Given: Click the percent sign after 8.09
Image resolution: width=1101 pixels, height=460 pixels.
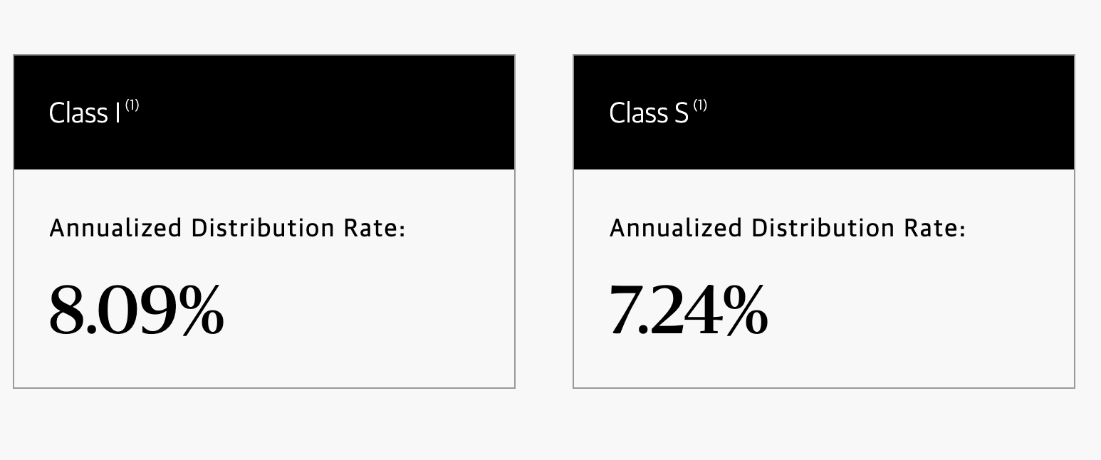Looking at the screenshot, I should [201, 310].
